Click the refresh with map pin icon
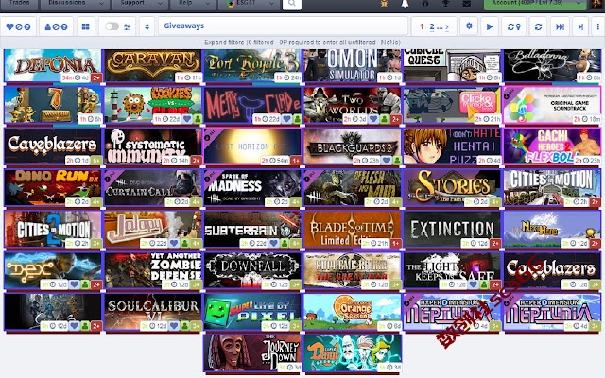This screenshot has height=378, width=605. (x=514, y=26)
